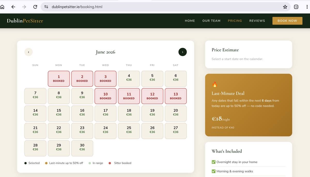Choose June 14 as start date
The image size is (310, 177).
coord(35,113)
